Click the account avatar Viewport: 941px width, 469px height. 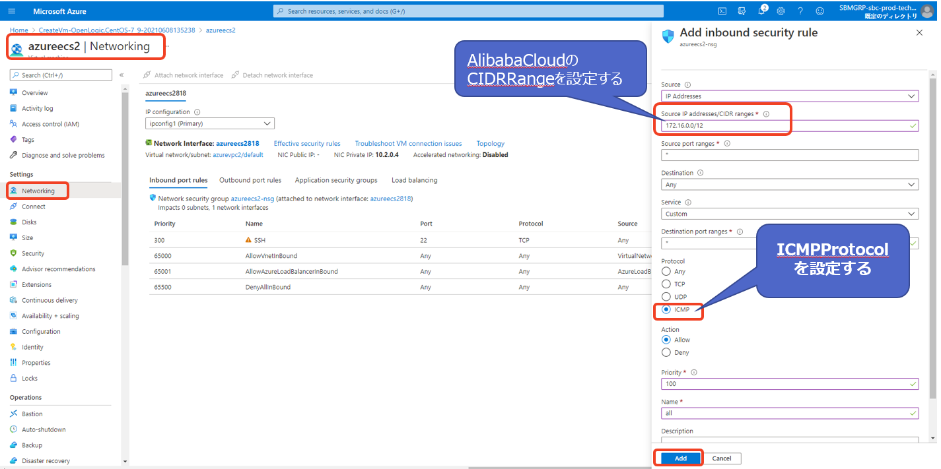tap(927, 11)
